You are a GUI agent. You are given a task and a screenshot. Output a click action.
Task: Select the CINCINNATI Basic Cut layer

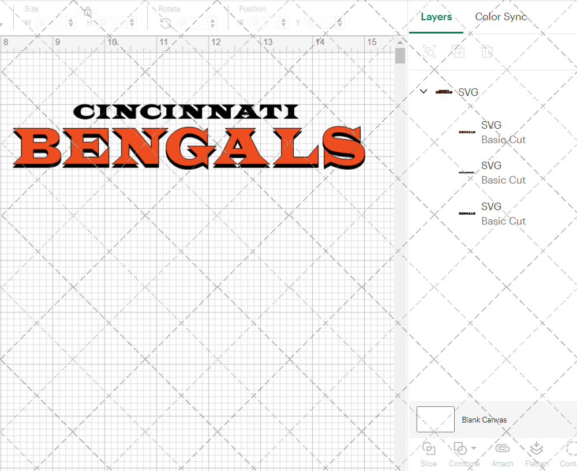click(493, 173)
